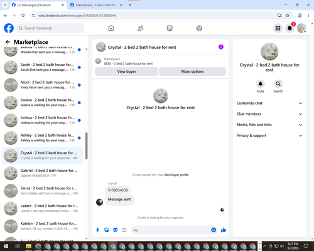Image resolution: width=314 pixels, height=251 pixels.
Task: Attach a photo file to the message
Action: 107,230
